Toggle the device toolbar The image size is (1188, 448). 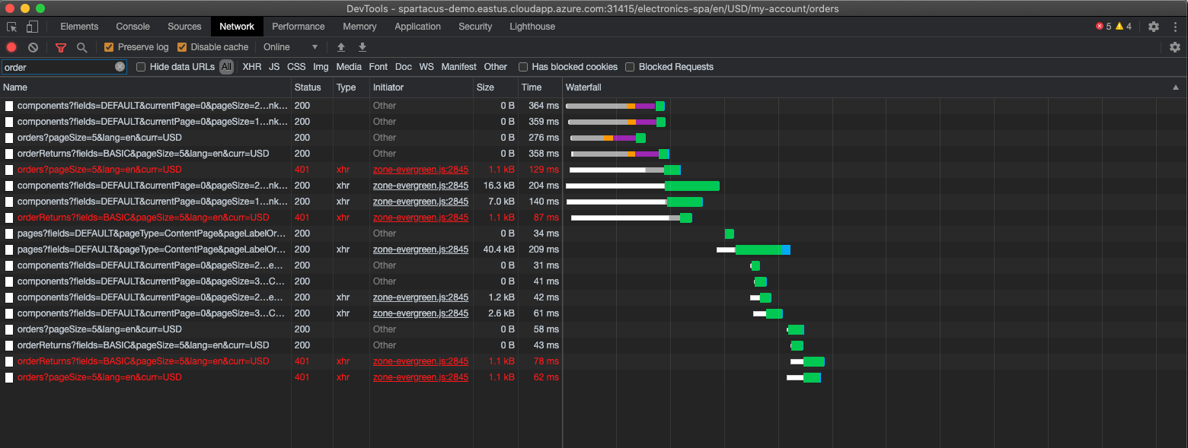[x=31, y=26]
